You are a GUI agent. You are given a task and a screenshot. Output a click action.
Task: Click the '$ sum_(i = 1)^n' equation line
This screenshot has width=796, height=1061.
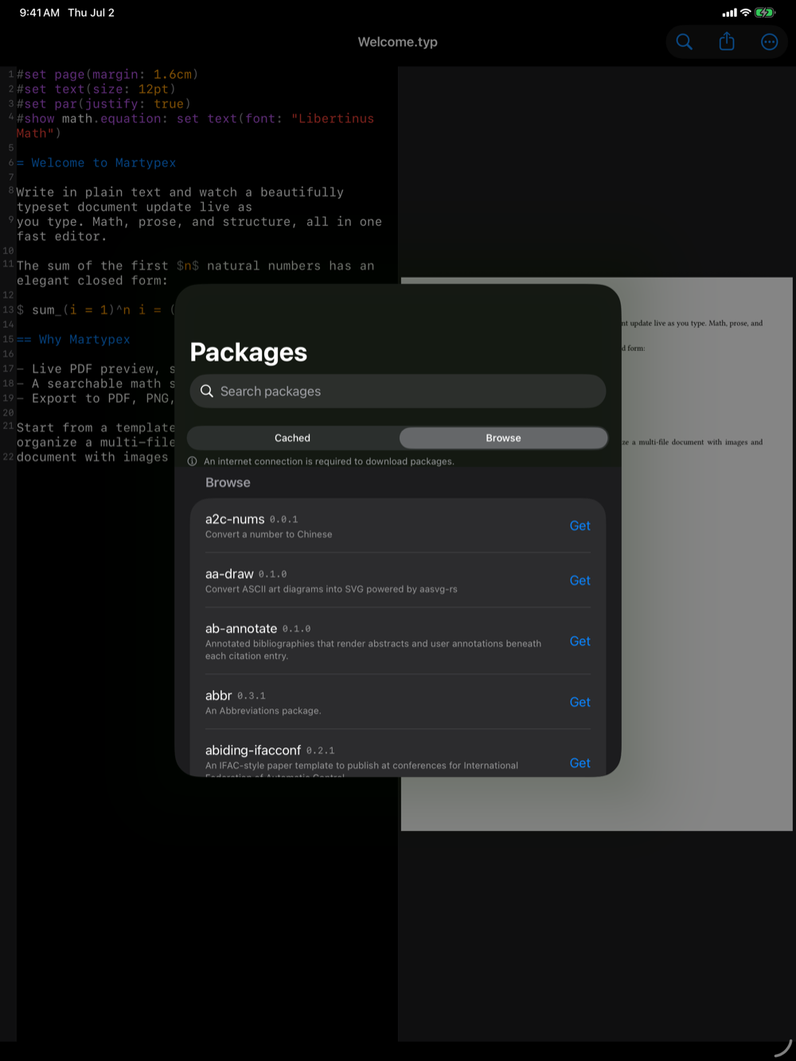[x=96, y=310]
